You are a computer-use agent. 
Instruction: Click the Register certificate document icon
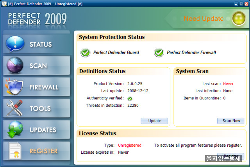coord(15,151)
